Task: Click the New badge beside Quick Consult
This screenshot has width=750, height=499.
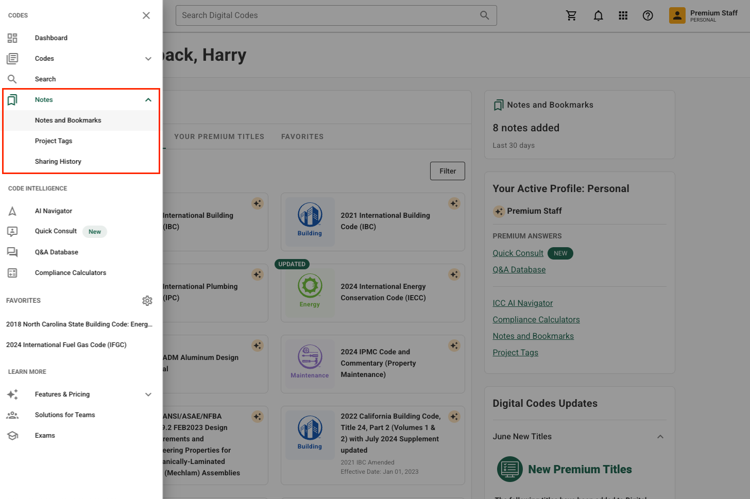Action: pyautogui.click(x=95, y=232)
